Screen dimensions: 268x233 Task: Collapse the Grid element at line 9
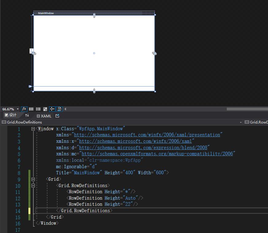(x=33, y=179)
